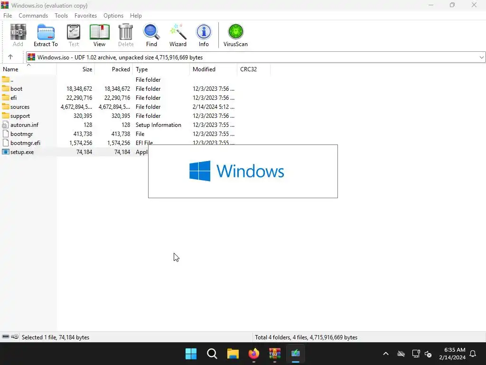This screenshot has width=486, height=365.
Task: Sort by Type column header
Action: point(161,69)
